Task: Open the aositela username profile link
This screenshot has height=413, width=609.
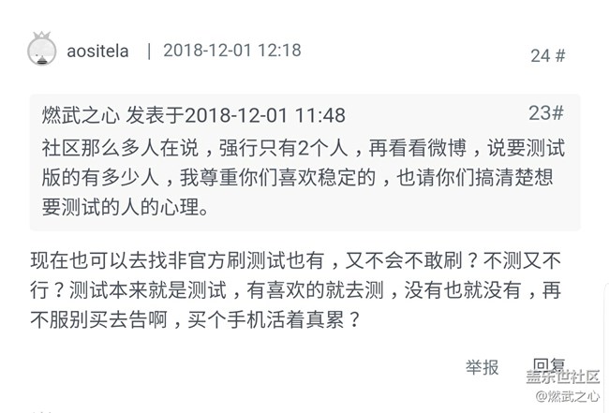Action: tap(97, 51)
